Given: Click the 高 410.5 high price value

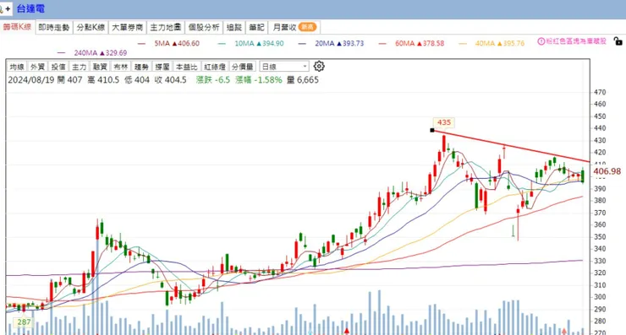Looking at the screenshot, I should [103, 80].
